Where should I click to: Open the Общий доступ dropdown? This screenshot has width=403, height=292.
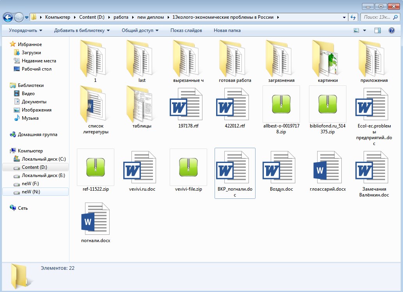coord(140,30)
